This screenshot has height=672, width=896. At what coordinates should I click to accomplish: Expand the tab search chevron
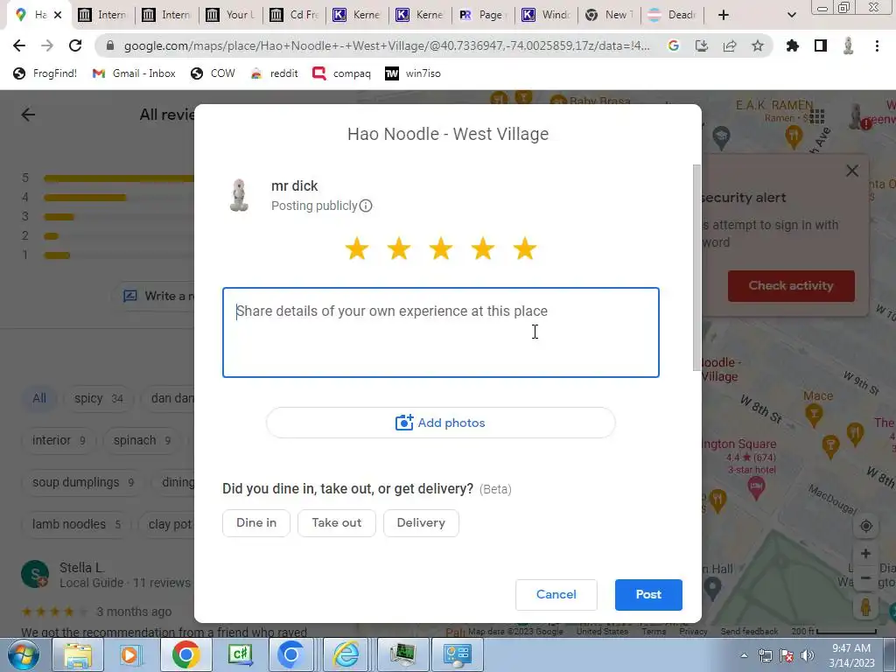(791, 15)
